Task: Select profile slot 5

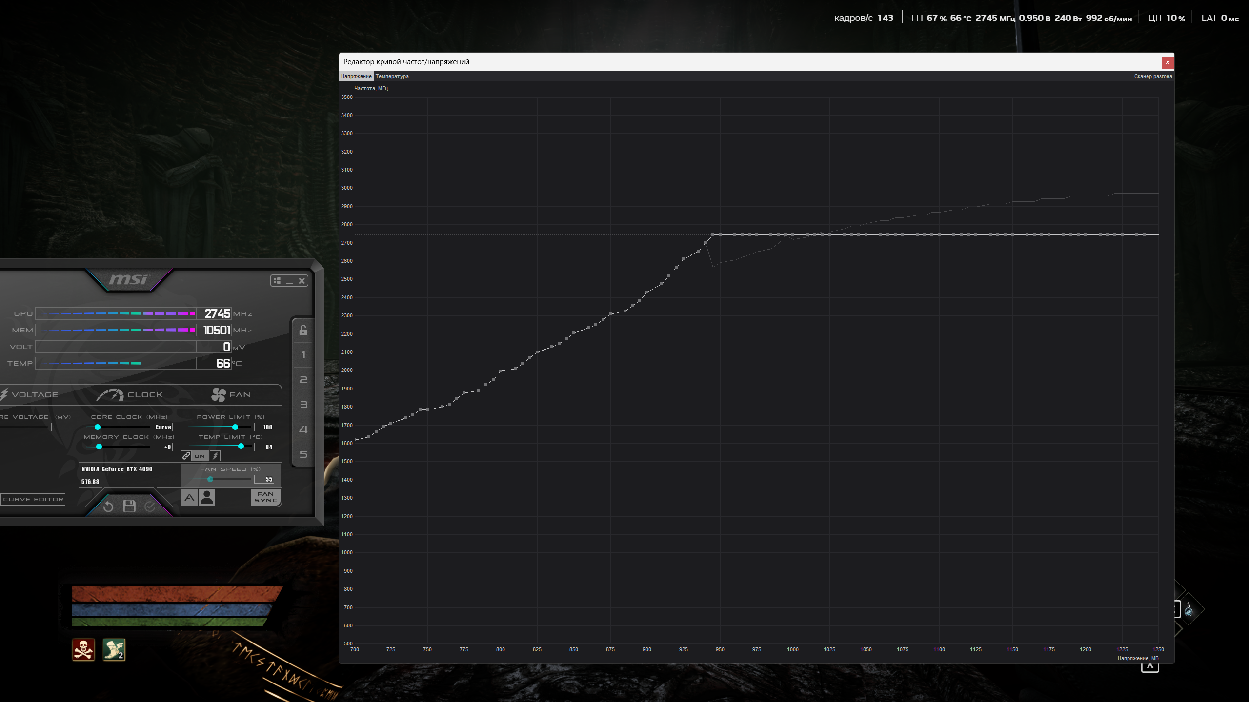Action: (303, 454)
